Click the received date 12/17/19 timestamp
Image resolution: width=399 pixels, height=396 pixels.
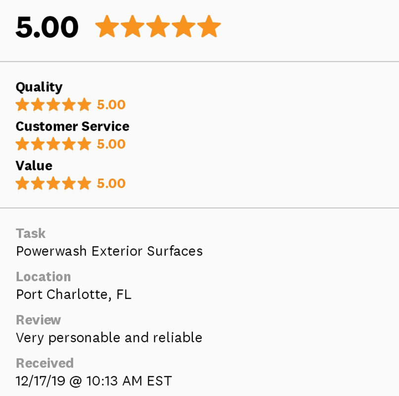tap(94, 381)
